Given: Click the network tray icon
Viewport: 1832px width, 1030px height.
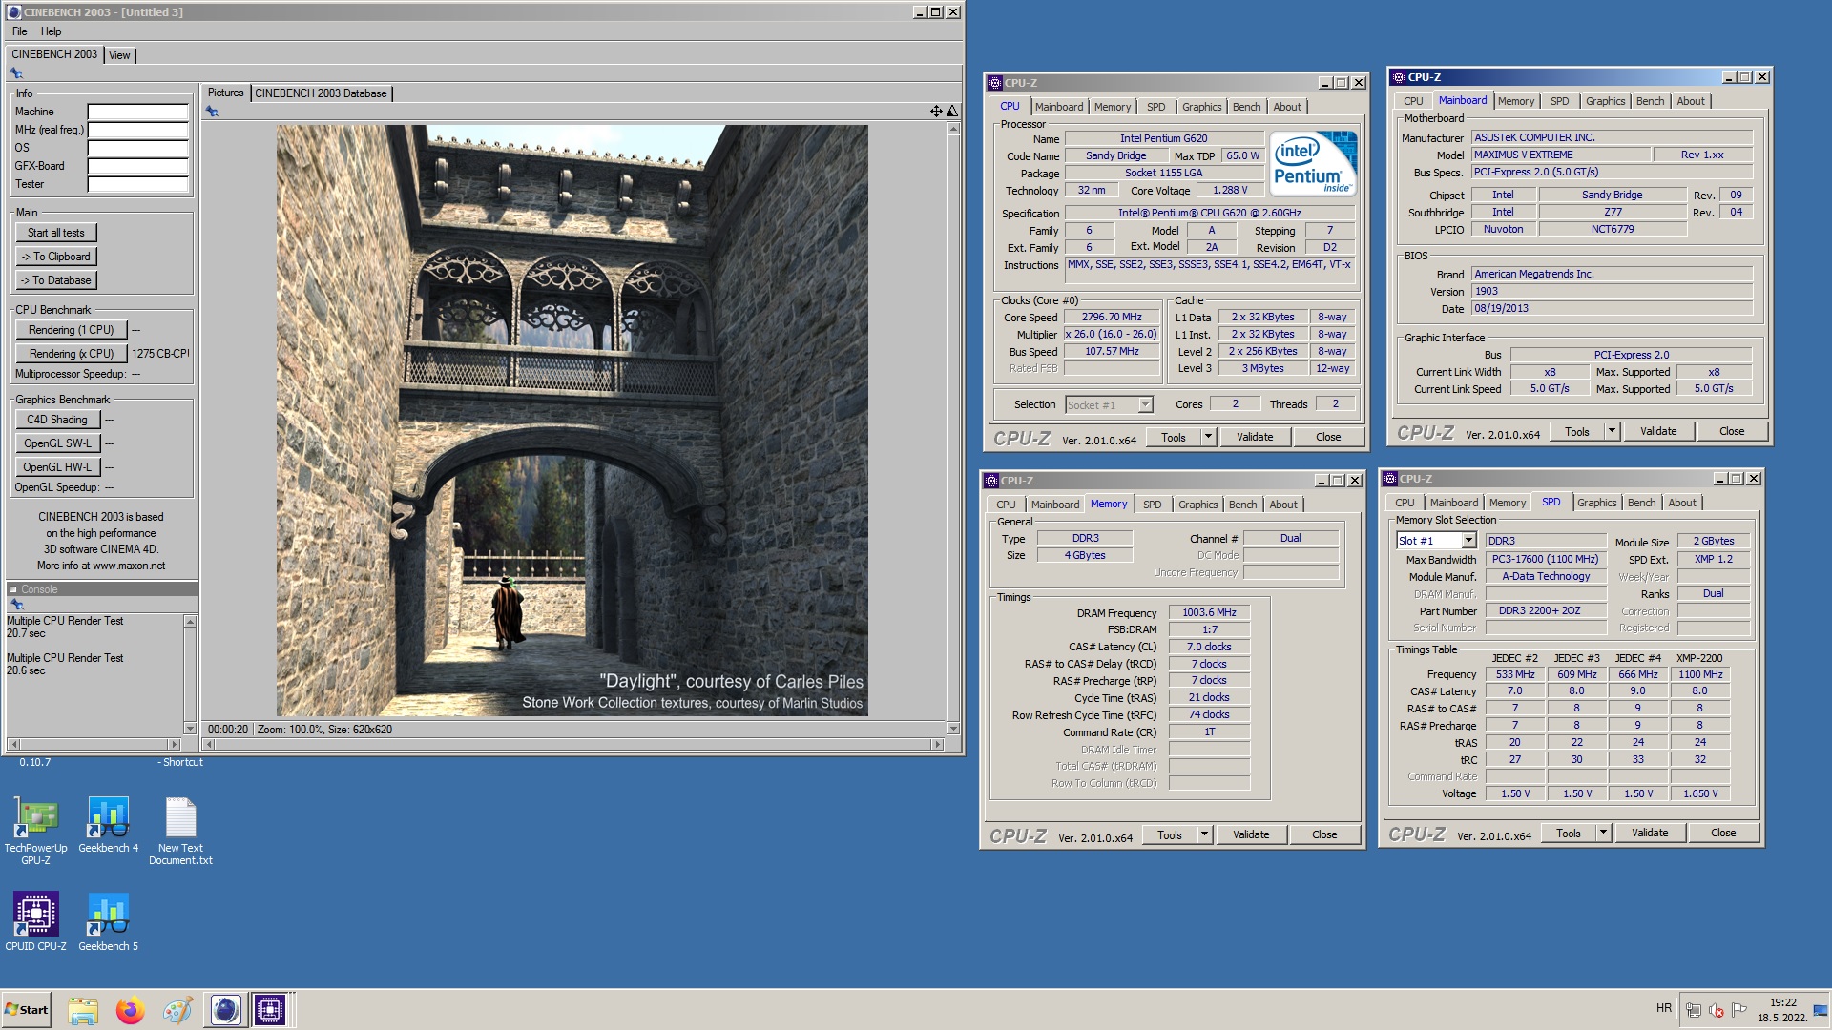Looking at the screenshot, I should pyautogui.click(x=1694, y=1010).
